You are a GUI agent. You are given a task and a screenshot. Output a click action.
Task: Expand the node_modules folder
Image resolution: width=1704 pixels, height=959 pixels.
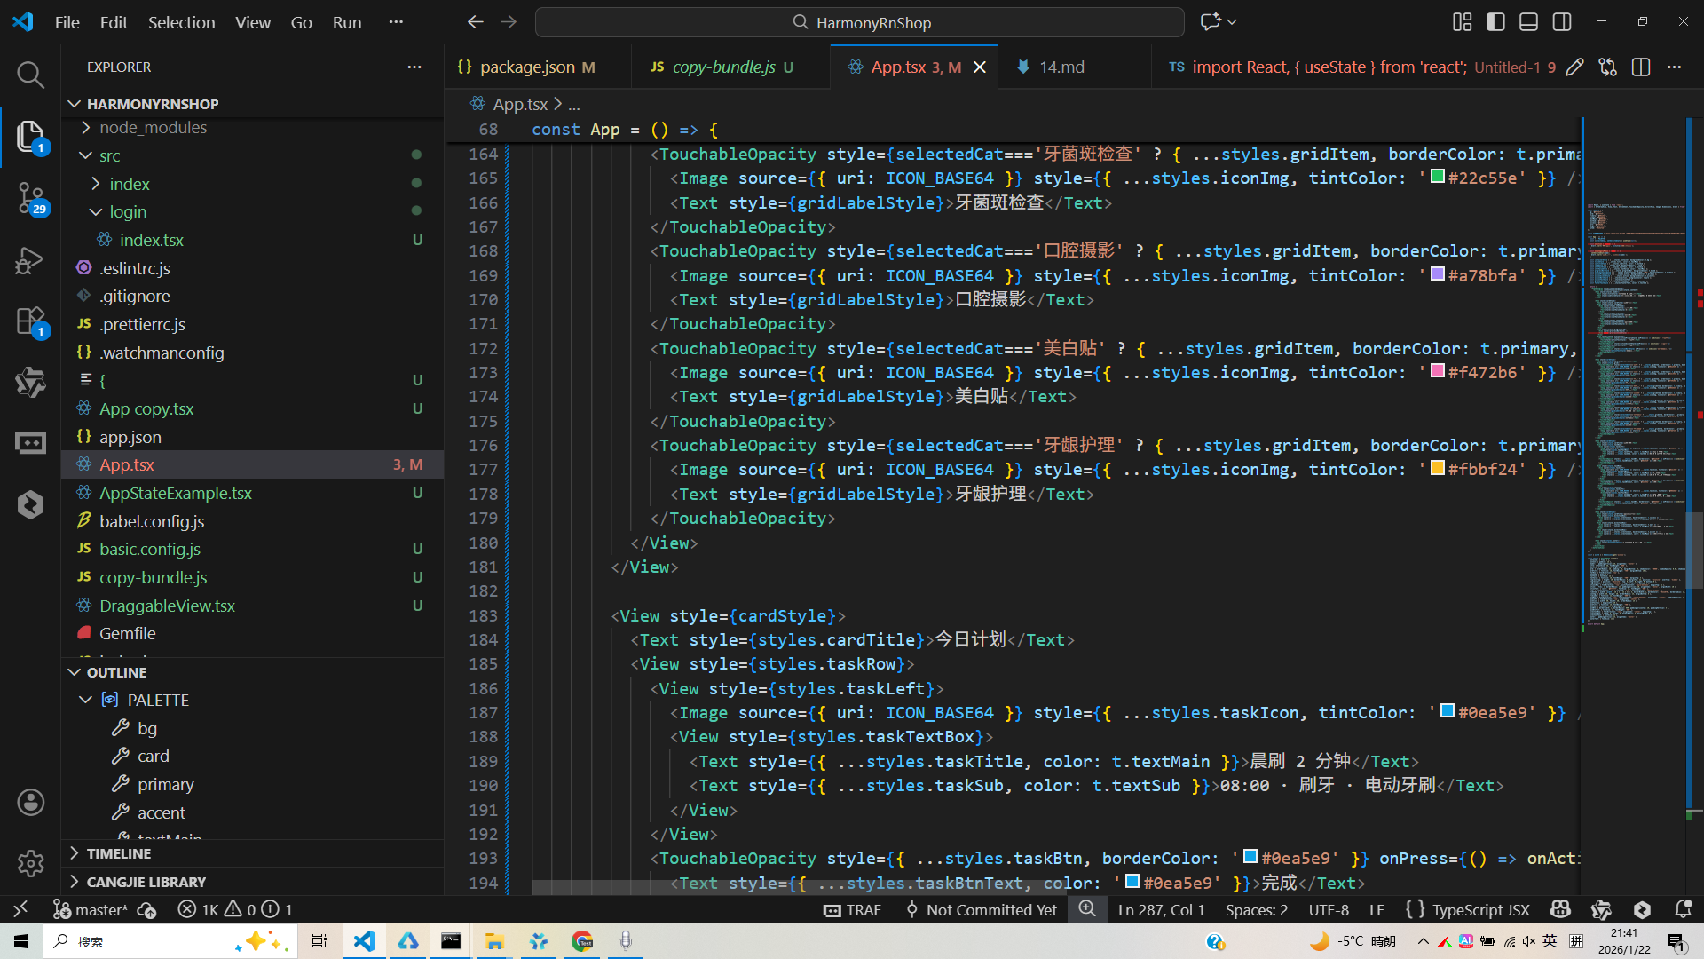coord(153,128)
